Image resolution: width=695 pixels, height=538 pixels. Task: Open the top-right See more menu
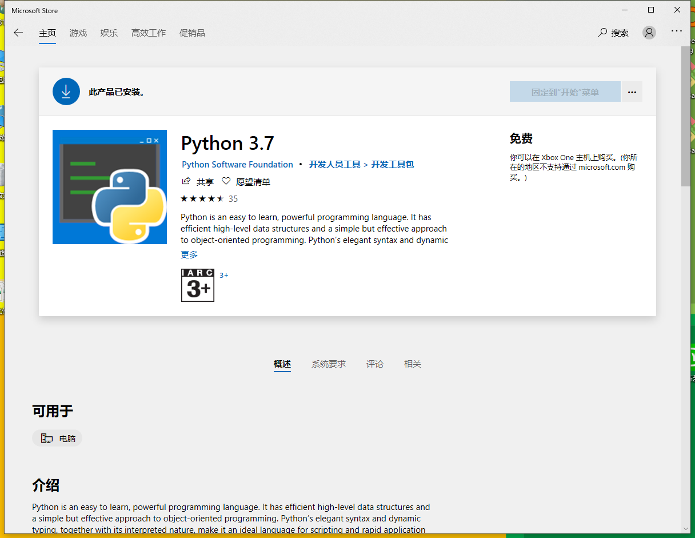coord(677,31)
